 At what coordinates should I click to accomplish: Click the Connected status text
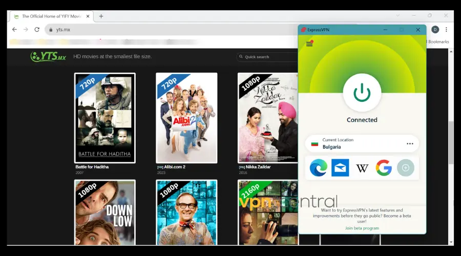click(362, 120)
